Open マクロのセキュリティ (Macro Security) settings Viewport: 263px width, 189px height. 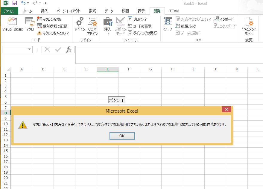pos(53,33)
